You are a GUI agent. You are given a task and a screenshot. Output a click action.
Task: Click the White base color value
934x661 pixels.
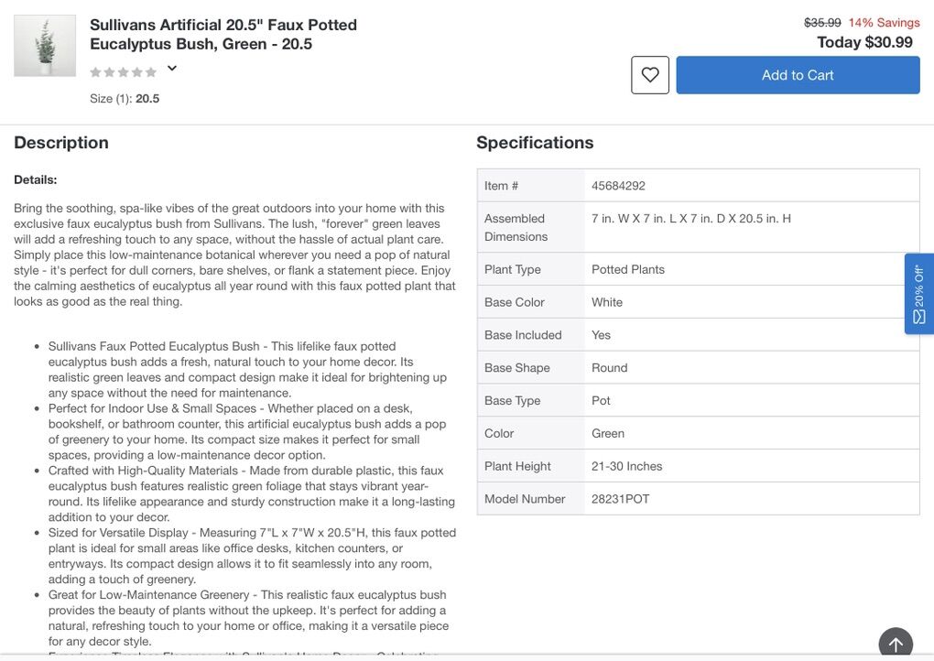click(607, 302)
